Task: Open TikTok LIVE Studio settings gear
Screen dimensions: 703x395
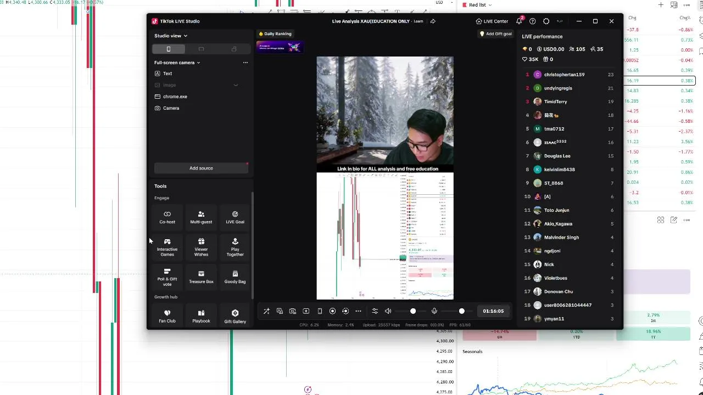Action: 546,21
